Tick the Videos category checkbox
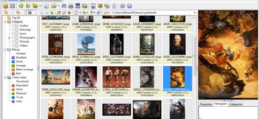 [13, 46]
